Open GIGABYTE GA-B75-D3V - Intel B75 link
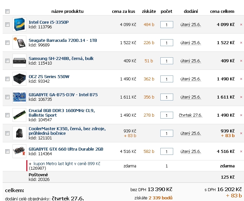Viewport: 244px width, 201px height. (63, 95)
